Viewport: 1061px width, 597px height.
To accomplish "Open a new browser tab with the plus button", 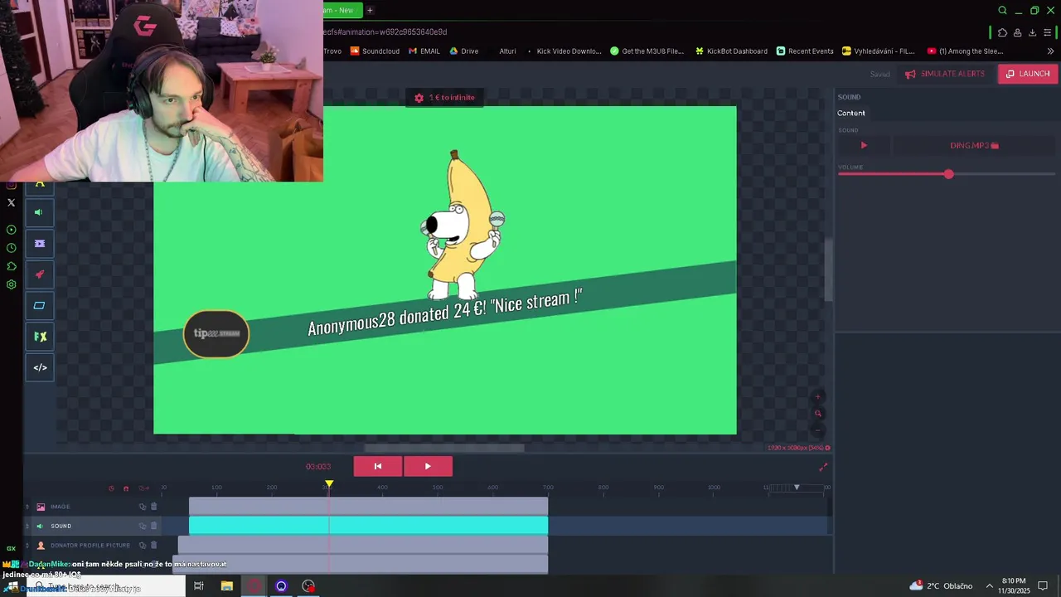I will 370,10.
